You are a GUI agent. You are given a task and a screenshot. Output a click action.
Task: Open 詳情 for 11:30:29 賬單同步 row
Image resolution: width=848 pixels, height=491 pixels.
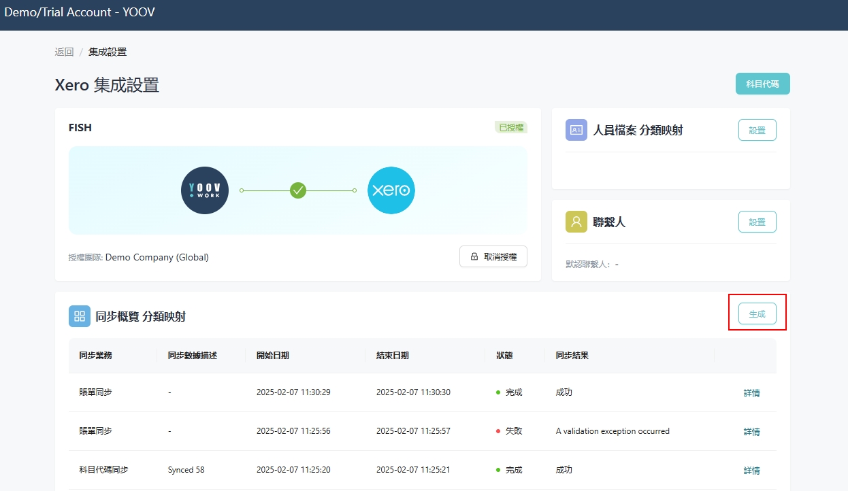[x=752, y=393]
